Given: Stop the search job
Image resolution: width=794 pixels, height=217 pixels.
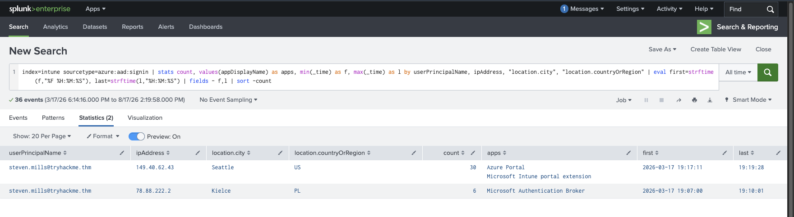Looking at the screenshot, I should tap(661, 100).
